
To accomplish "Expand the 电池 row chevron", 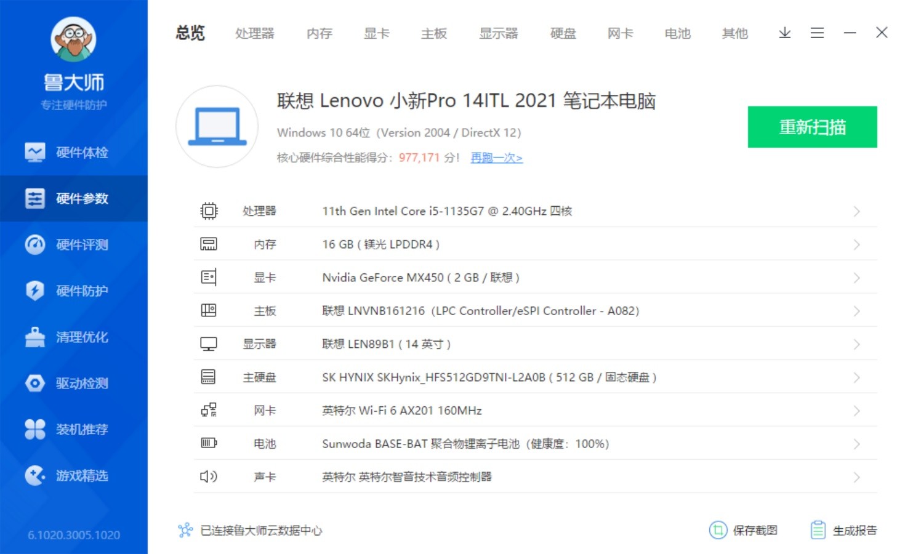I will [x=856, y=444].
